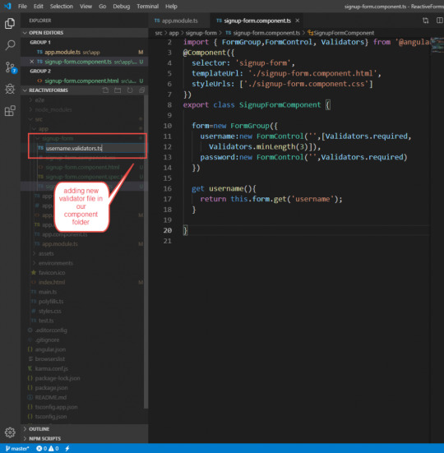This screenshot has height=453, width=444.
Task: Open main.ts in the file tree
Action: pyautogui.click(x=48, y=292)
